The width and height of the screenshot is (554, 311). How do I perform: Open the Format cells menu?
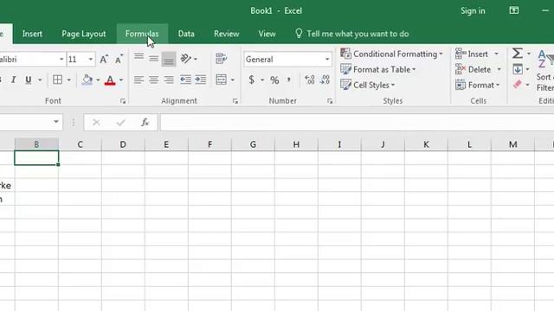coord(477,85)
